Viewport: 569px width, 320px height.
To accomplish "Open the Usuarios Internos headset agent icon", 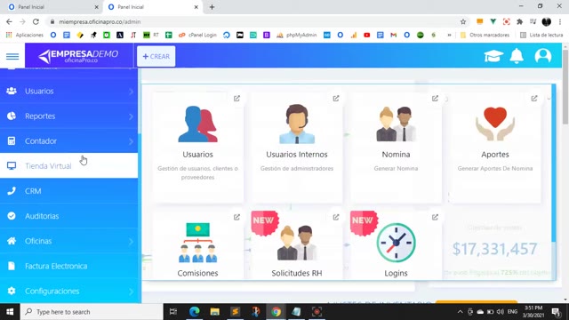I will click(297, 124).
